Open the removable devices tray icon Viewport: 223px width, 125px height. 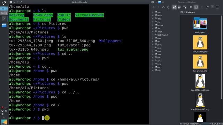[x=6, y=111]
